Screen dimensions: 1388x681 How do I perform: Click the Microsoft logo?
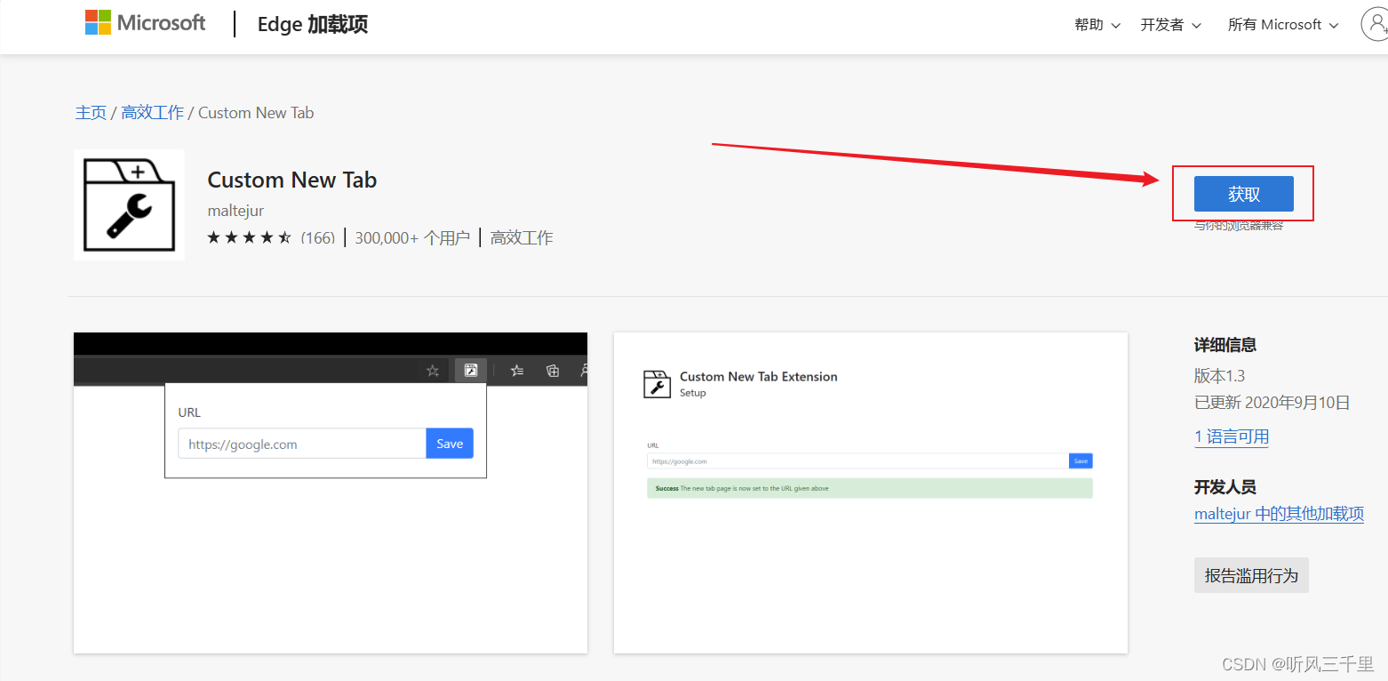point(145,23)
